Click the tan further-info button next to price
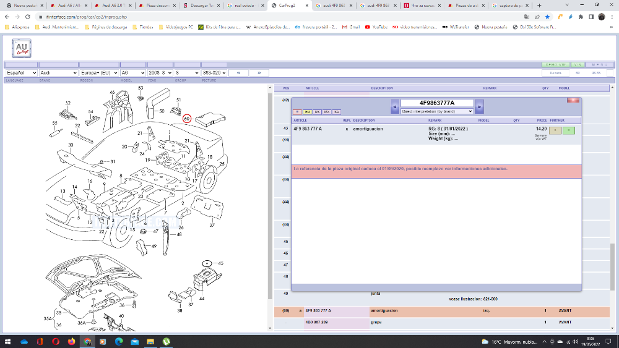 (x=555, y=130)
